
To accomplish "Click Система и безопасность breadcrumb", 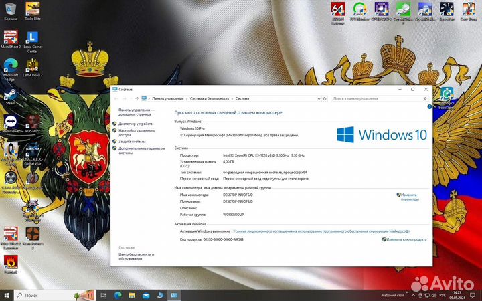I will (x=210, y=98).
